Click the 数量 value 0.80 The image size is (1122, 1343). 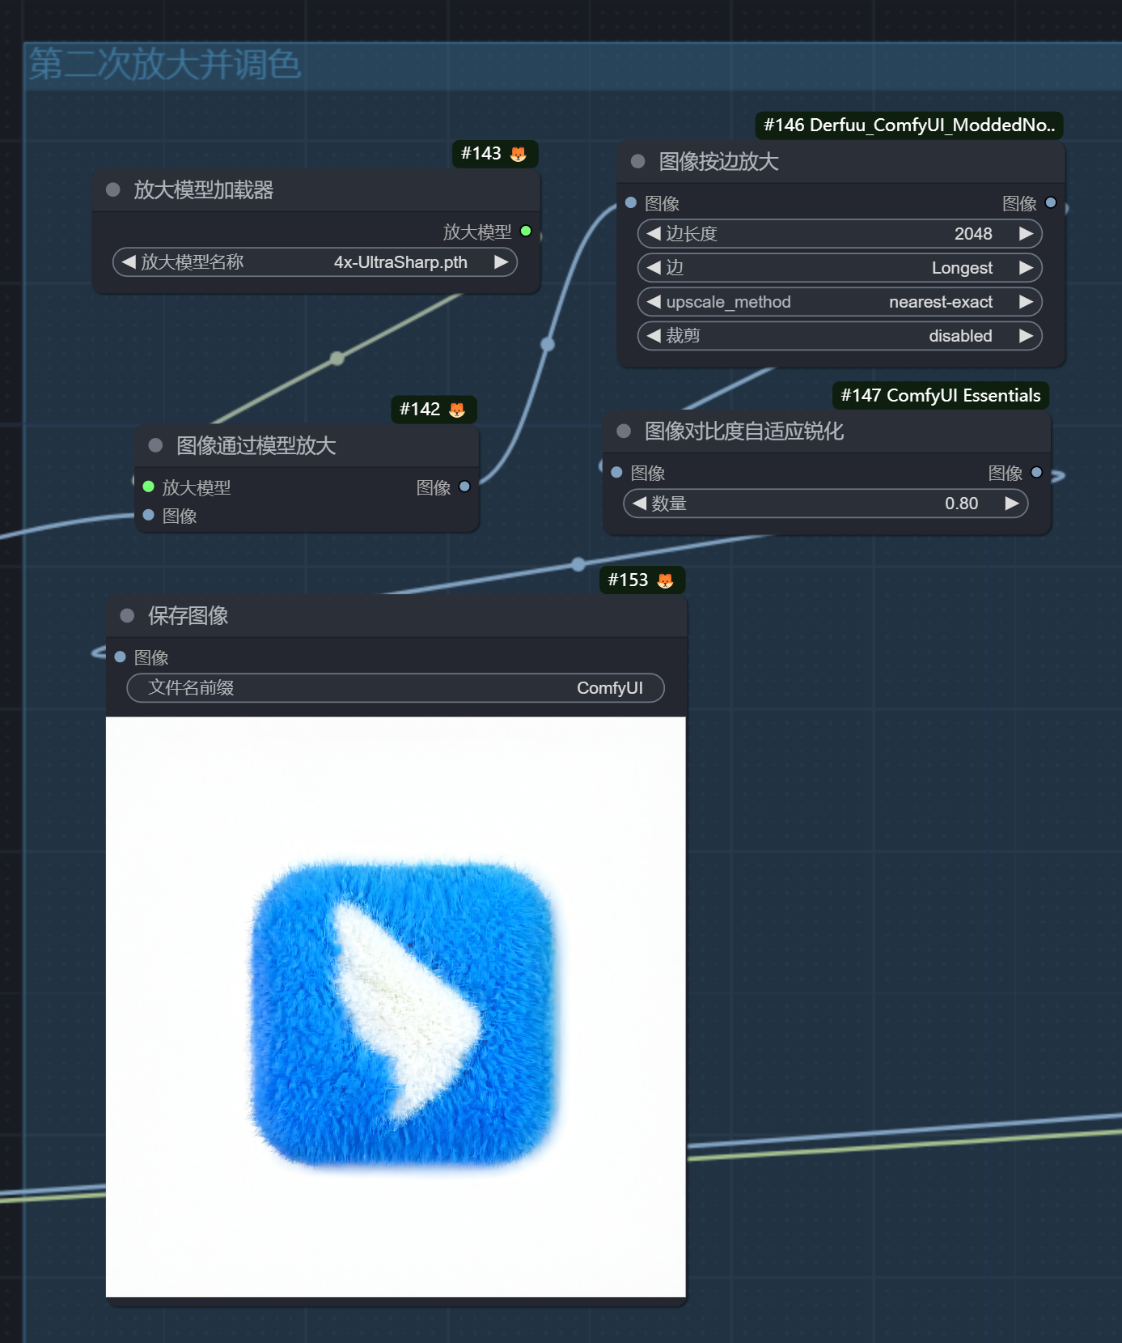tap(961, 504)
